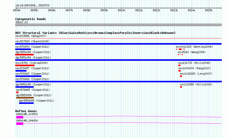Open esv24761 (Conrad2009) label

32,63
